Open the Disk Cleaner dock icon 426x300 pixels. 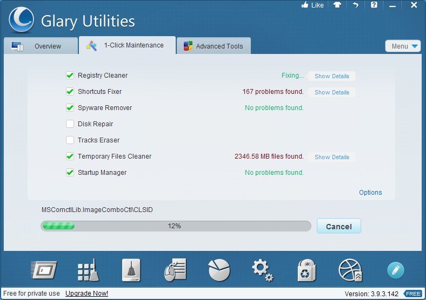pos(131,270)
